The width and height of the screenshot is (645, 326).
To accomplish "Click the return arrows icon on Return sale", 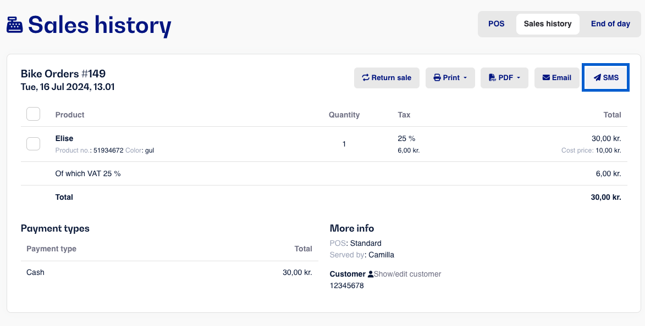I will coord(366,77).
